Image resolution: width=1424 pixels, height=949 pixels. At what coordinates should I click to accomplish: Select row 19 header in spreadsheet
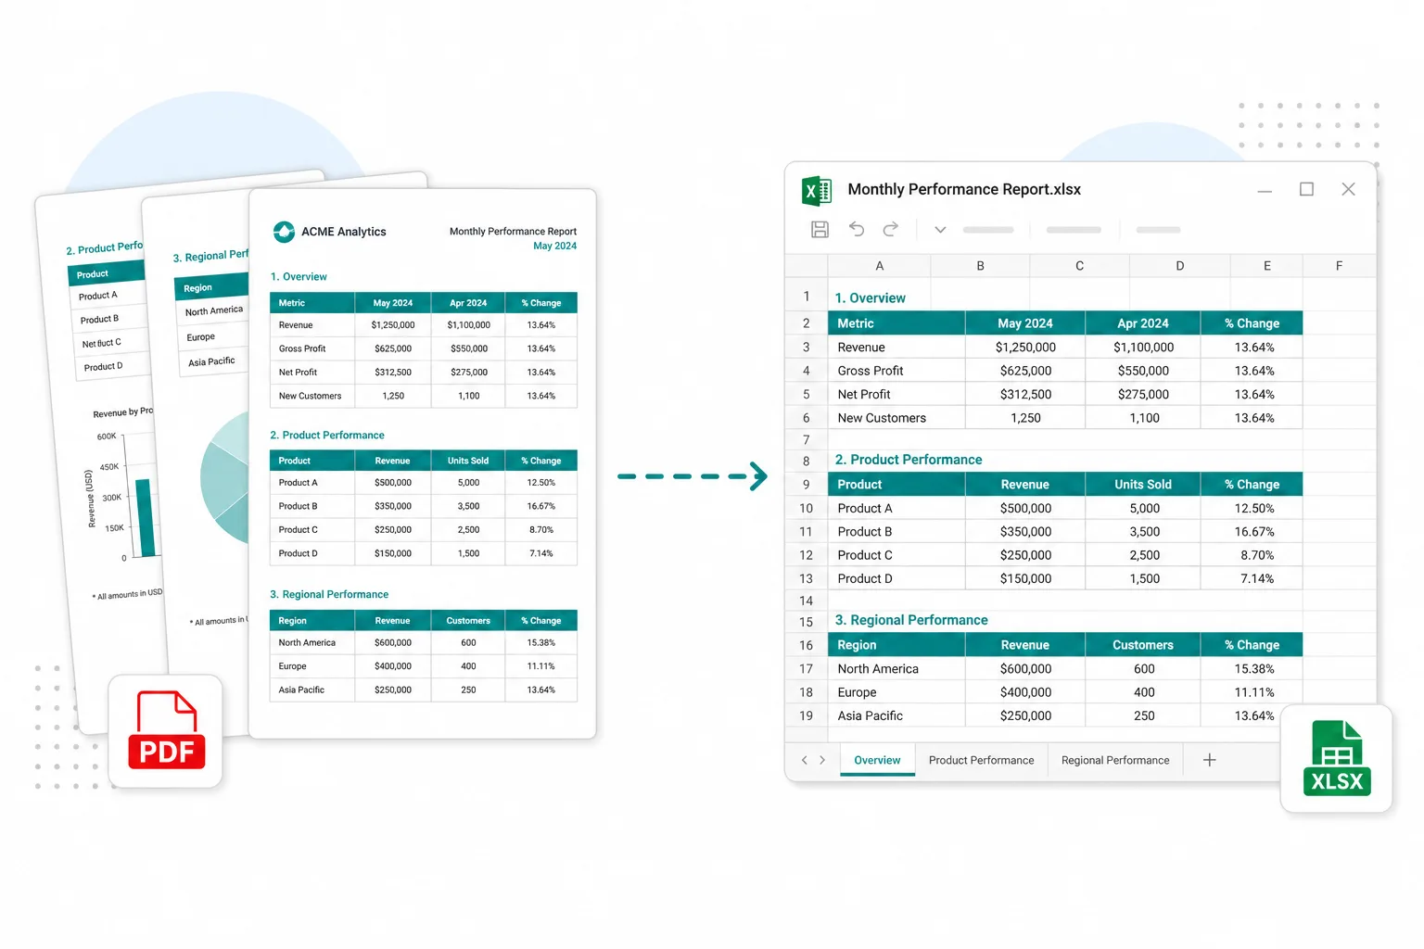pyautogui.click(x=807, y=715)
